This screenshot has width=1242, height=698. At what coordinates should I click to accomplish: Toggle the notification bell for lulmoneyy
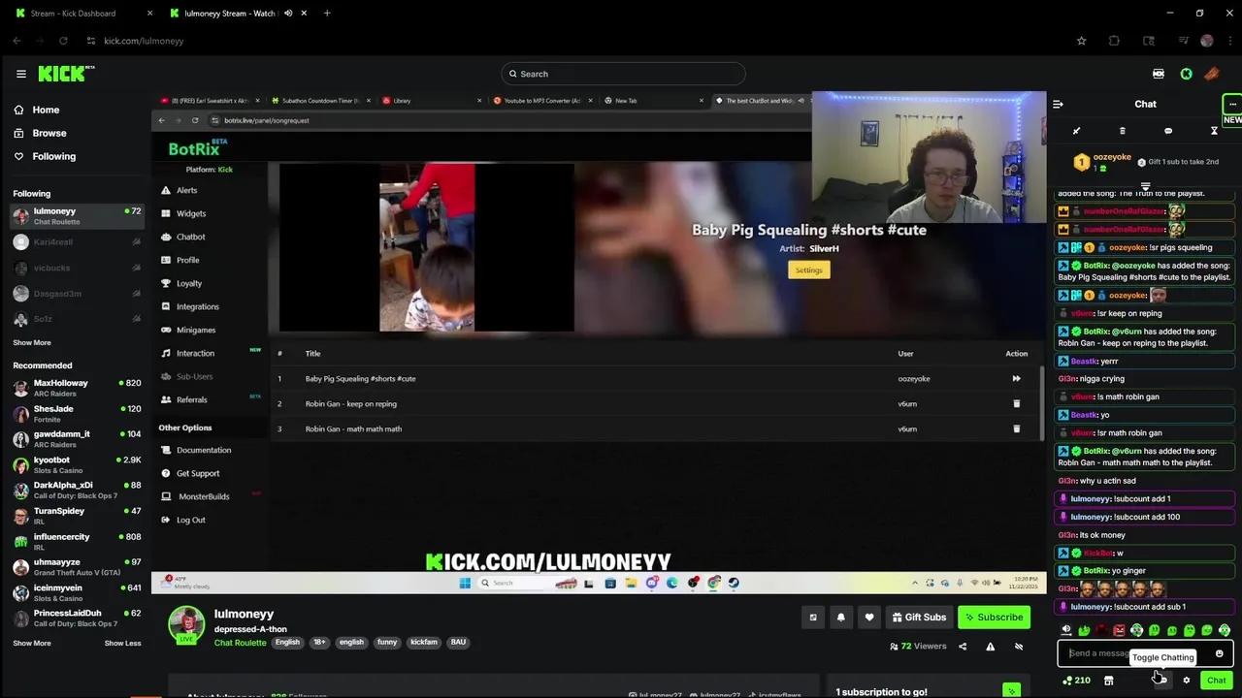point(841,618)
